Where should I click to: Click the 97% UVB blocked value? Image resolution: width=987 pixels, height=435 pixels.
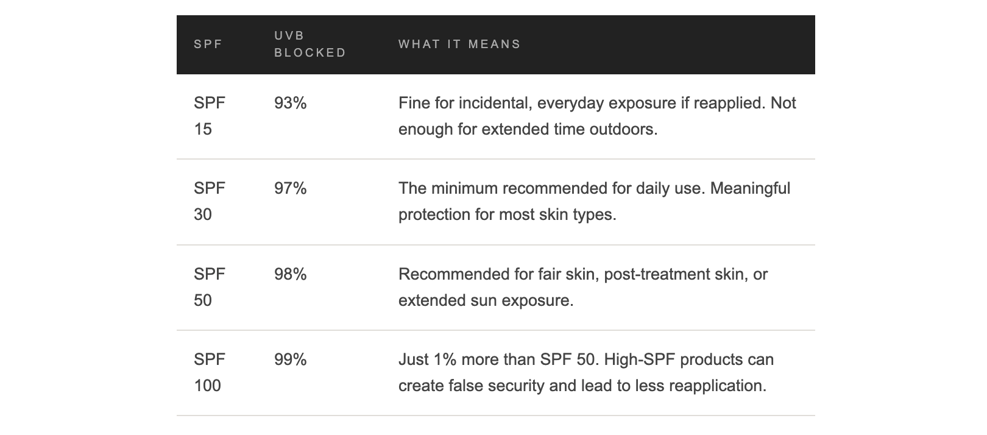(291, 189)
